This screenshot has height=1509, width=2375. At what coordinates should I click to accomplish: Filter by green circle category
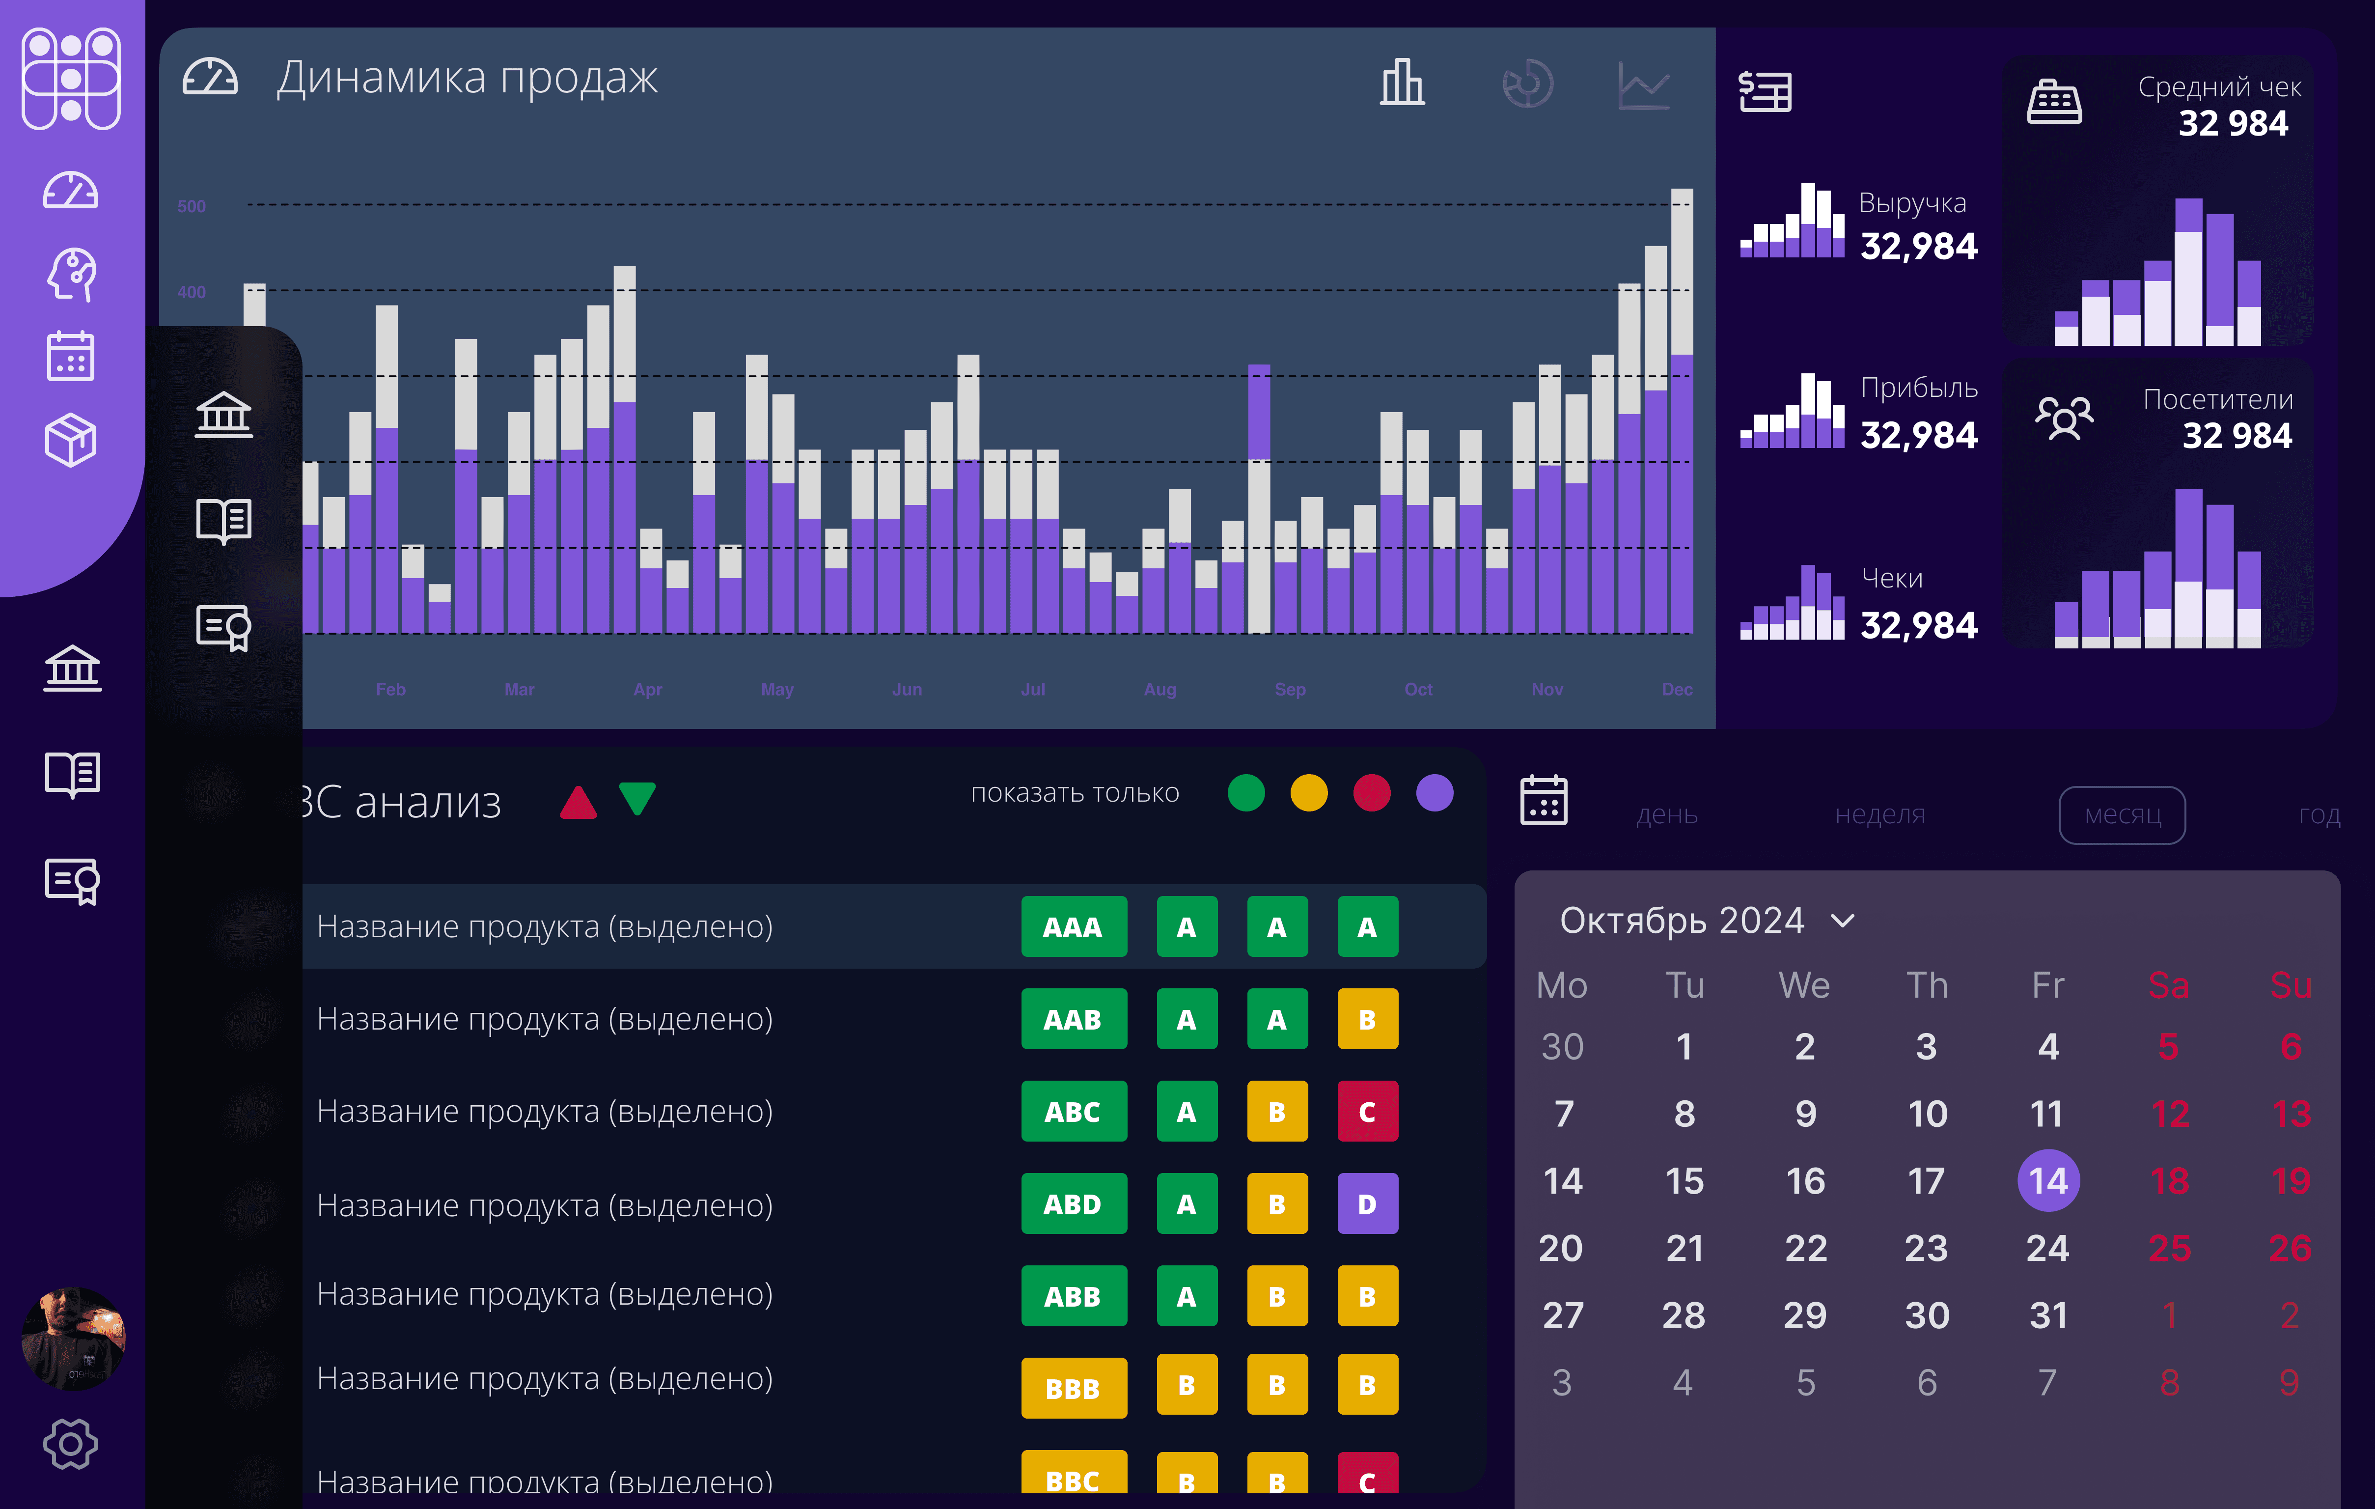click(x=1245, y=793)
